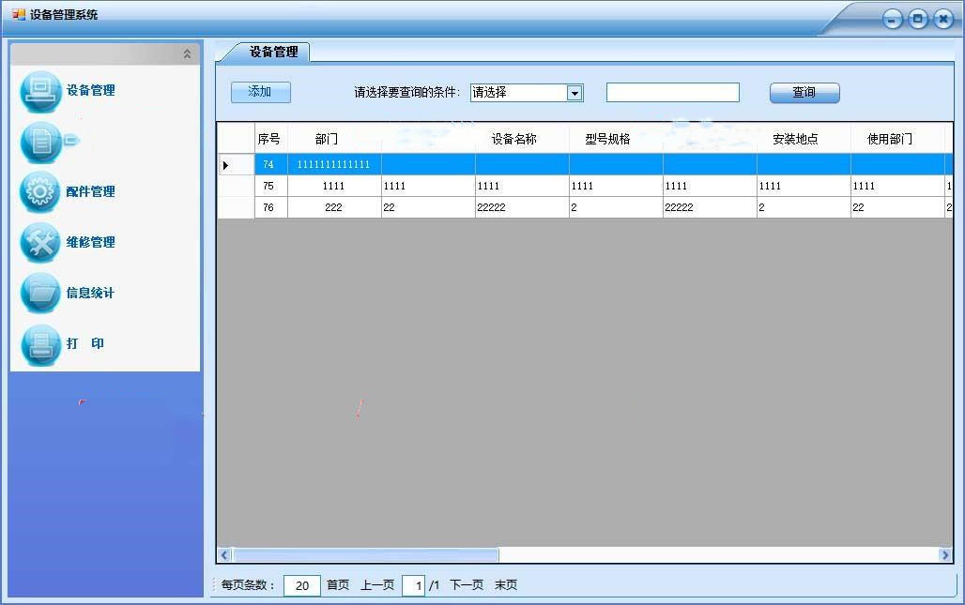Go to 下一页 next page
965x605 pixels.
pos(467,584)
